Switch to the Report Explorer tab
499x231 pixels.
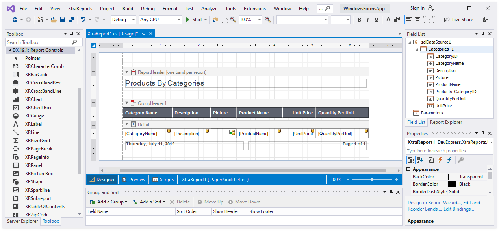click(446, 122)
